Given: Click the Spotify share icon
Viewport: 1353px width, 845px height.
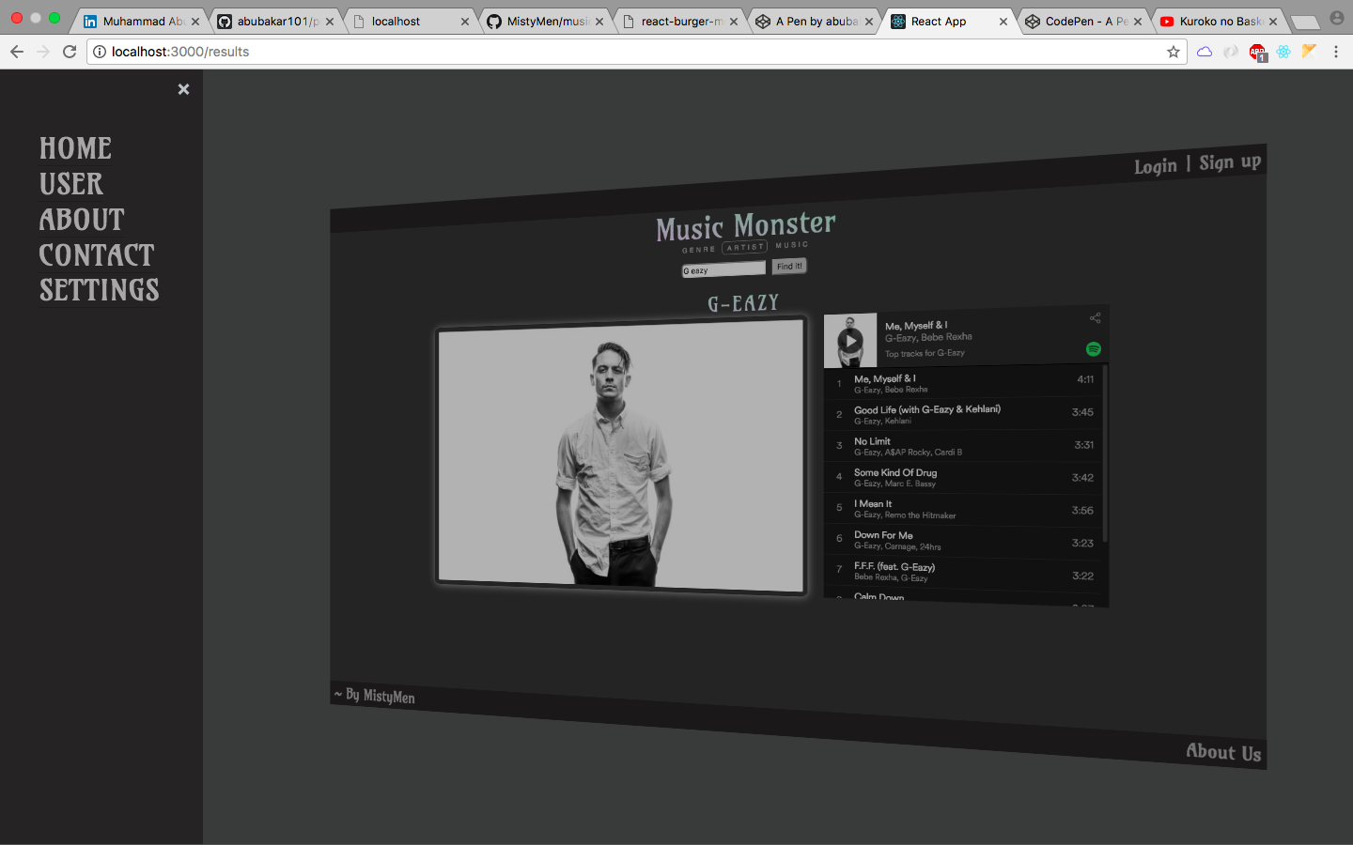Looking at the screenshot, I should [x=1095, y=318].
